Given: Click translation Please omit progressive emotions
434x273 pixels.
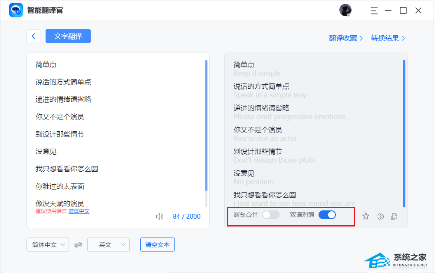Looking at the screenshot, I should click(289, 117).
